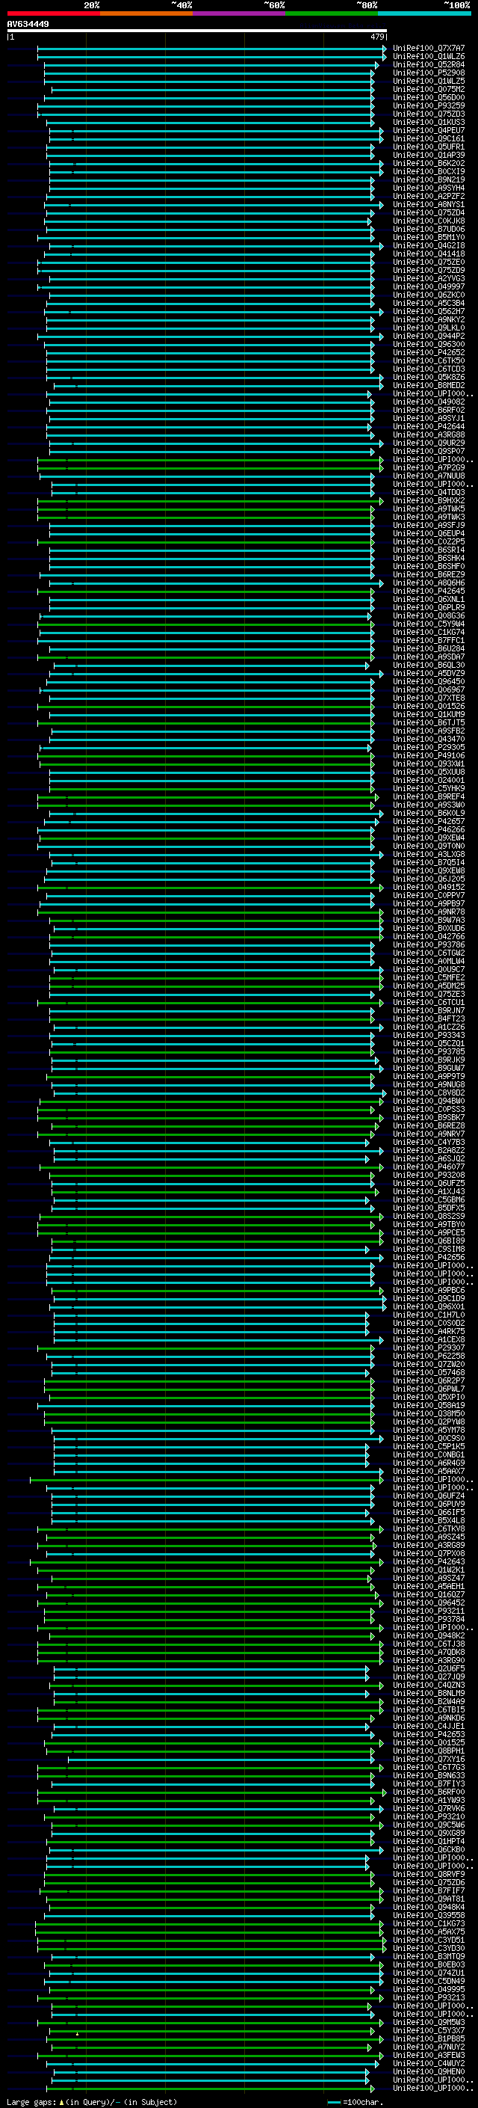Click the green ~80% identity legend segment
Viewport: 478px width, 2108px height.
point(332,13)
